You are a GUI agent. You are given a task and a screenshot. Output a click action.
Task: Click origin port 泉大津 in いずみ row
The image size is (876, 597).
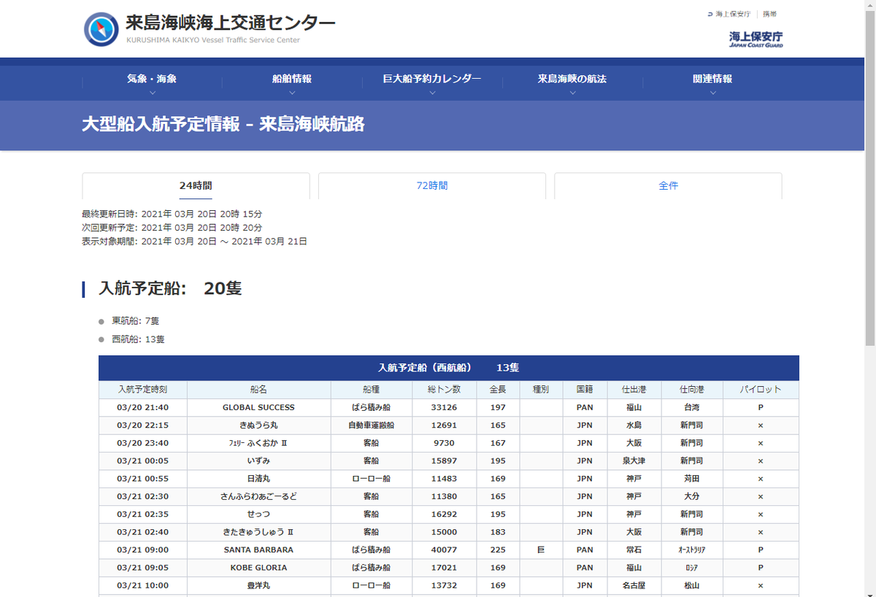click(x=634, y=461)
